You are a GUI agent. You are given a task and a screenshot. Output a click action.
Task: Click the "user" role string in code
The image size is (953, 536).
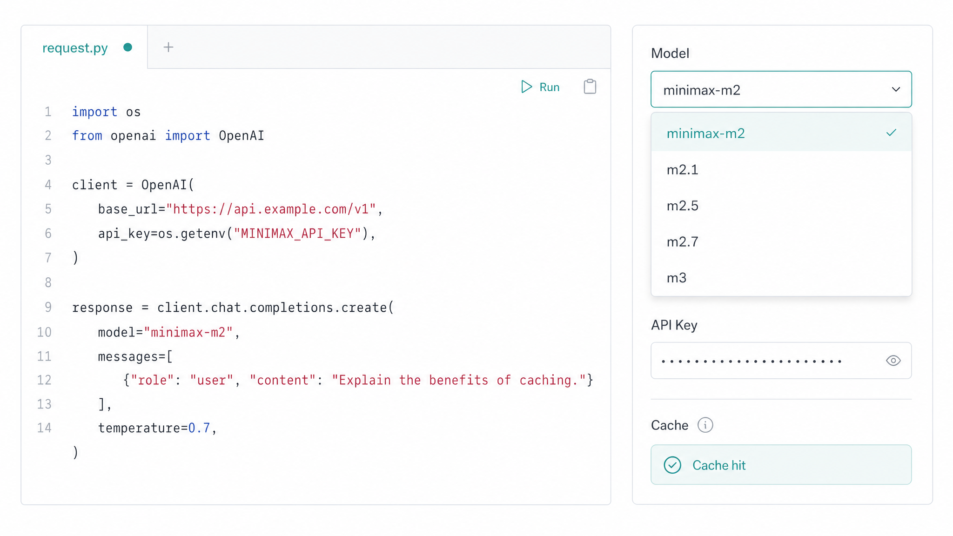click(x=211, y=380)
